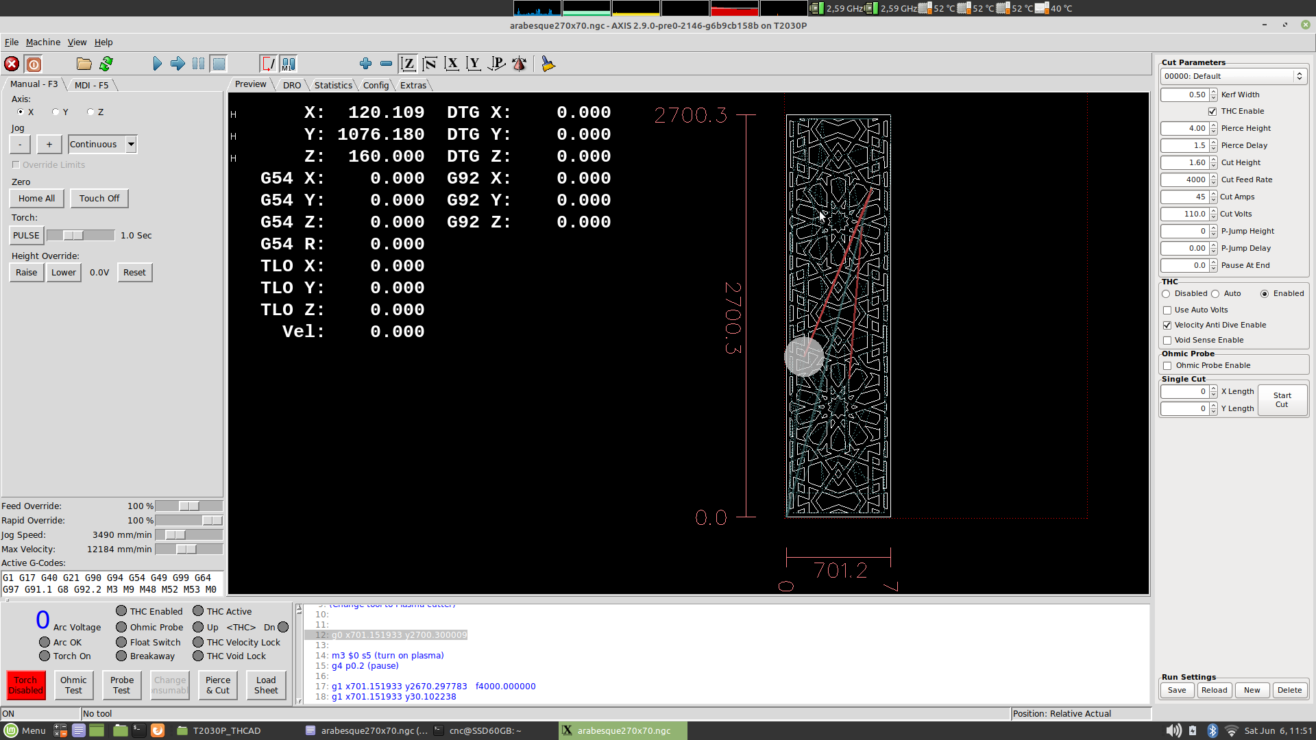
Task: Reload the current file
Action: (106, 64)
